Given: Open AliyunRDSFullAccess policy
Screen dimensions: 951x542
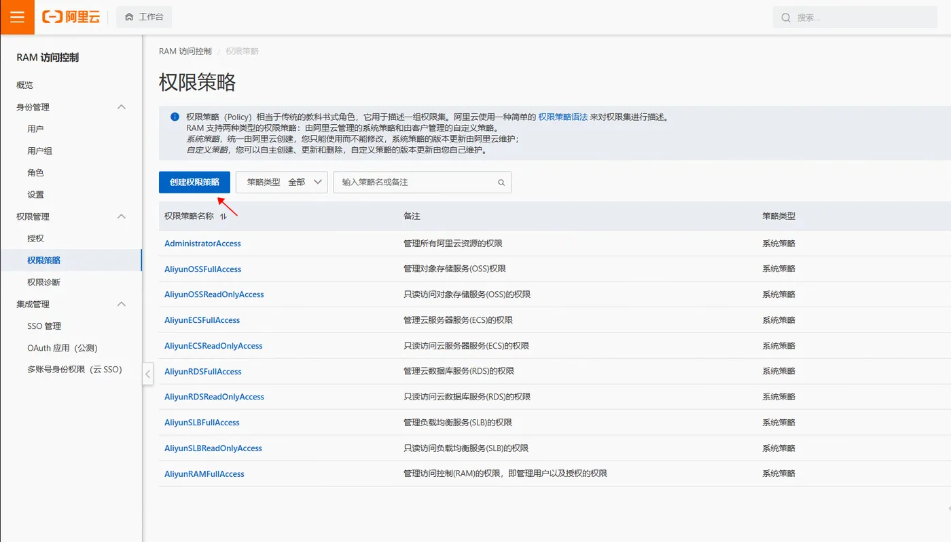Looking at the screenshot, I should click(x=202, y=372).
